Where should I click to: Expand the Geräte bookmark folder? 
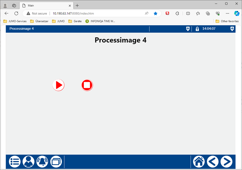tap(75, 21)
